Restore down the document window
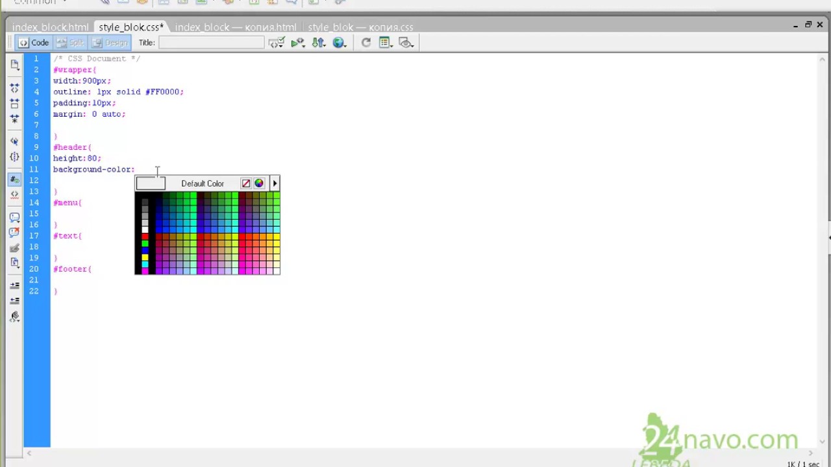Image resolution: width=831 pixels, height=467 pixels. tap(808, 25)
